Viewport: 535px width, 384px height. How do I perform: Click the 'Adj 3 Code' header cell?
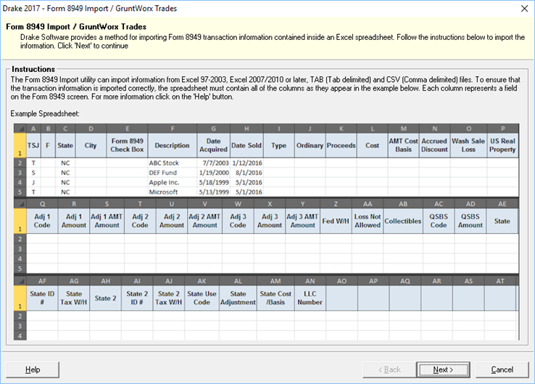pos(238,221)
